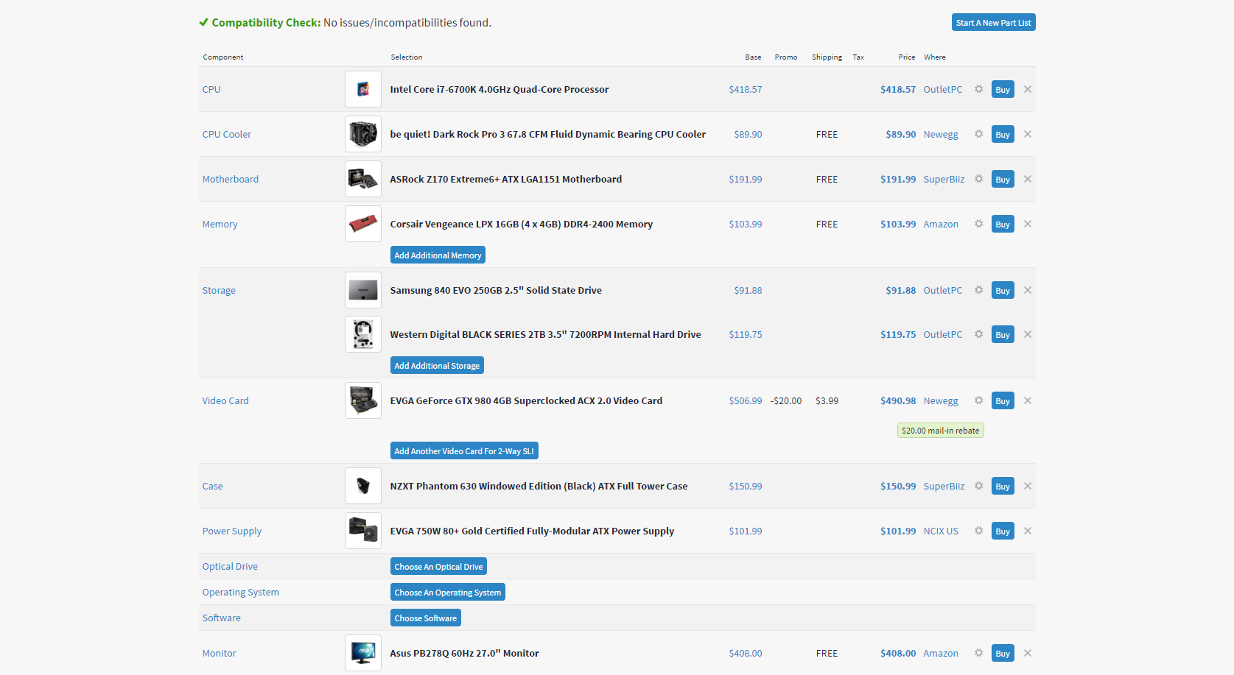Open the Power Supply component category link
Image resolution: width=1234 pixels, height=675 pixels.
[x=232, y=531]
